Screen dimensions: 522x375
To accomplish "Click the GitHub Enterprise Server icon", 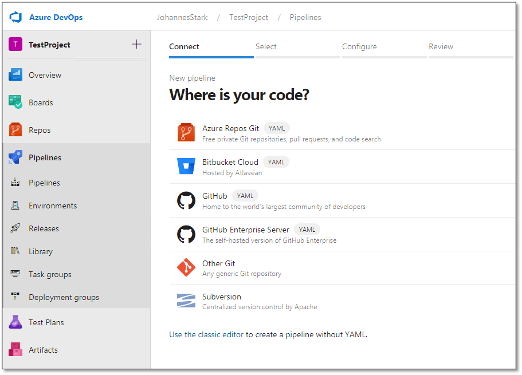I will click(186, 234).
